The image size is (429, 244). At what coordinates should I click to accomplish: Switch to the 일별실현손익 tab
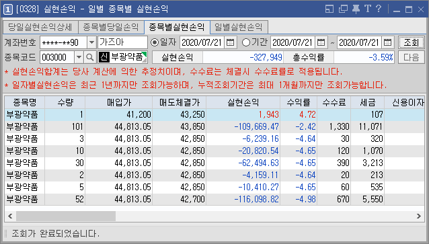click(x=239, y=27)
